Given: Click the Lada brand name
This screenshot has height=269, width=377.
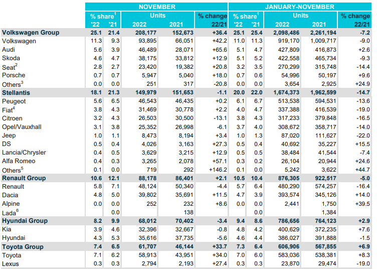Looking at the screenshot, I should point(9,213).
